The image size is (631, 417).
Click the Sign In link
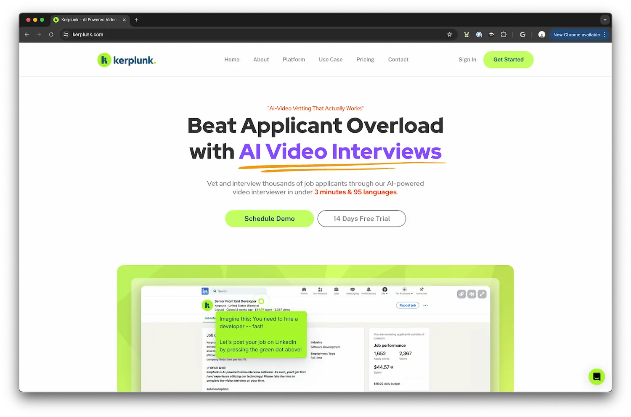point(467,60)
